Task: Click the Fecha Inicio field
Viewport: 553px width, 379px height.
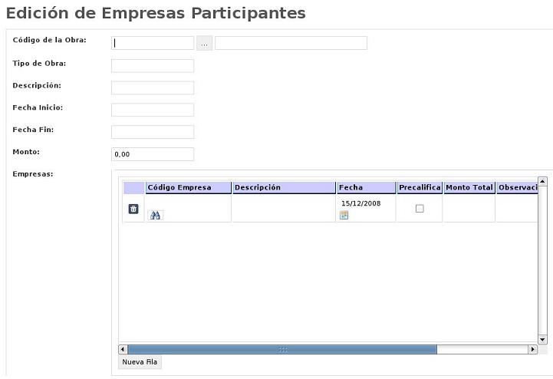Action: [153, 110]
